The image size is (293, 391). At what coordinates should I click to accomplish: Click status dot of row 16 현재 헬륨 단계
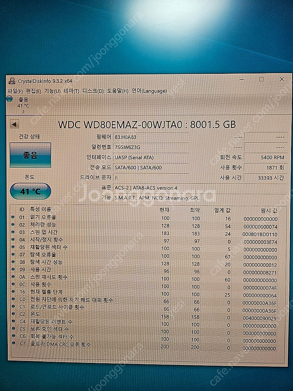pos(13,292)
